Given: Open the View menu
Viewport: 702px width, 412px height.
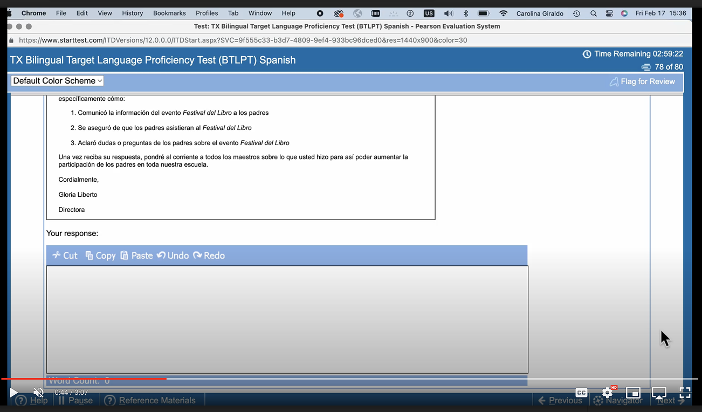Looking at the screenshot, I should tap(105, 13).
